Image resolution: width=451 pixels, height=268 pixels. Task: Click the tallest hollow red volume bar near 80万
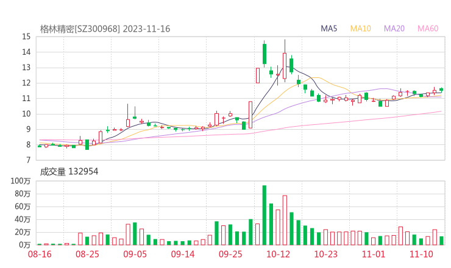285,220
